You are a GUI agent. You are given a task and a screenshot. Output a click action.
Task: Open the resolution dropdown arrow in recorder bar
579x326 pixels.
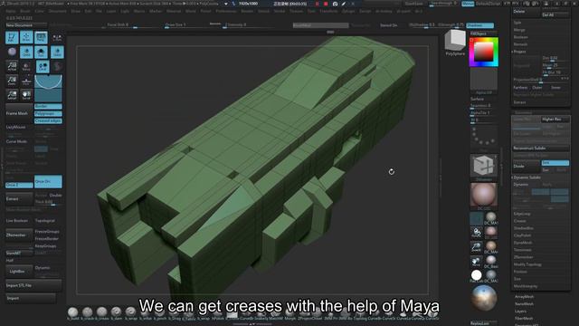(x=225, y=4)
